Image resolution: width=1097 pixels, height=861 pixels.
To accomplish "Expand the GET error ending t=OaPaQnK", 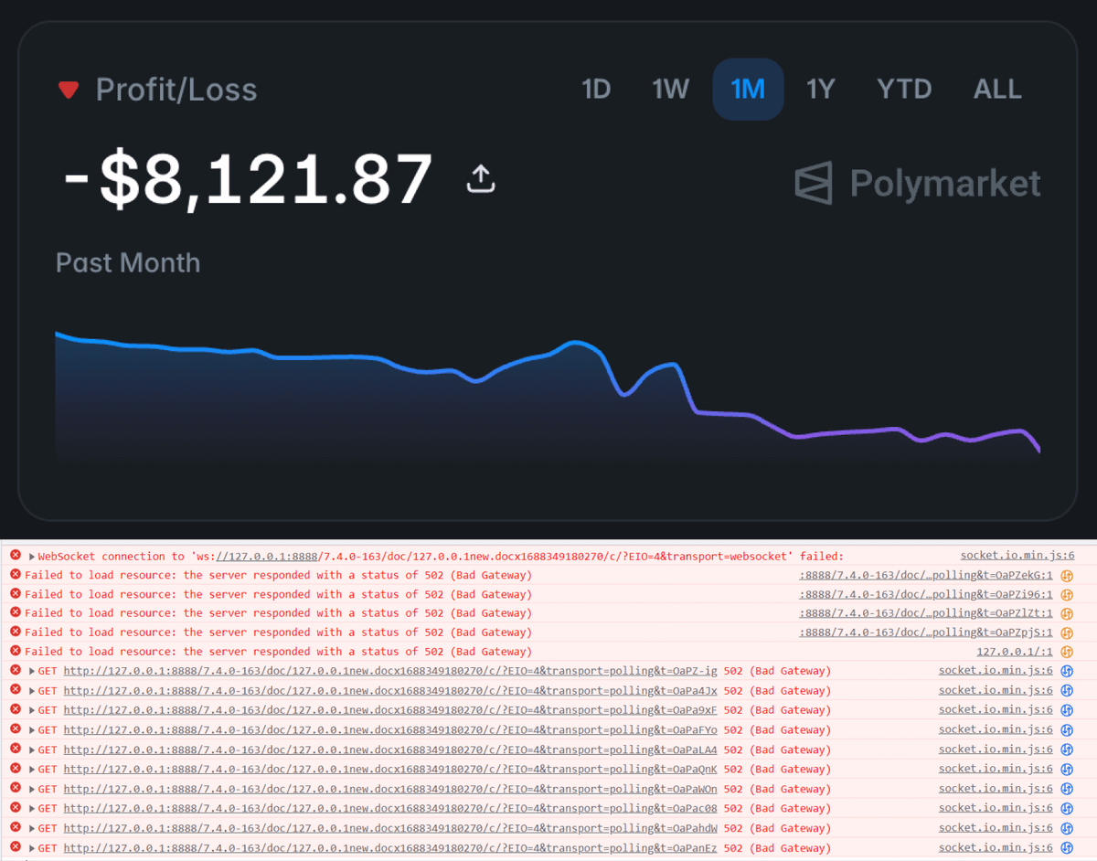I will coord(31,769).
